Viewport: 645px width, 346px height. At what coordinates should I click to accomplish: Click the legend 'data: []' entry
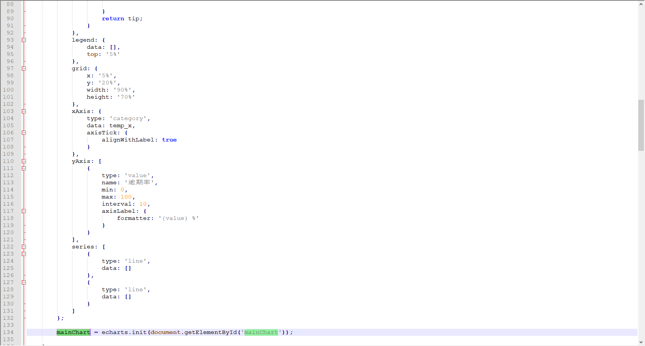tap(102, 47)
